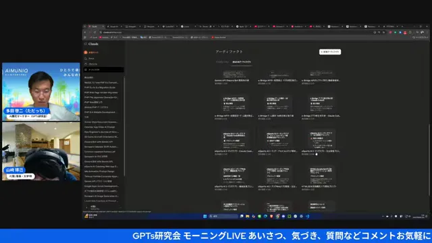The width and height of the screenshot is (432, 243).
Task: Start a new chat using the orange plus icon
Action: pyautogui.click(x=86, y=53)
